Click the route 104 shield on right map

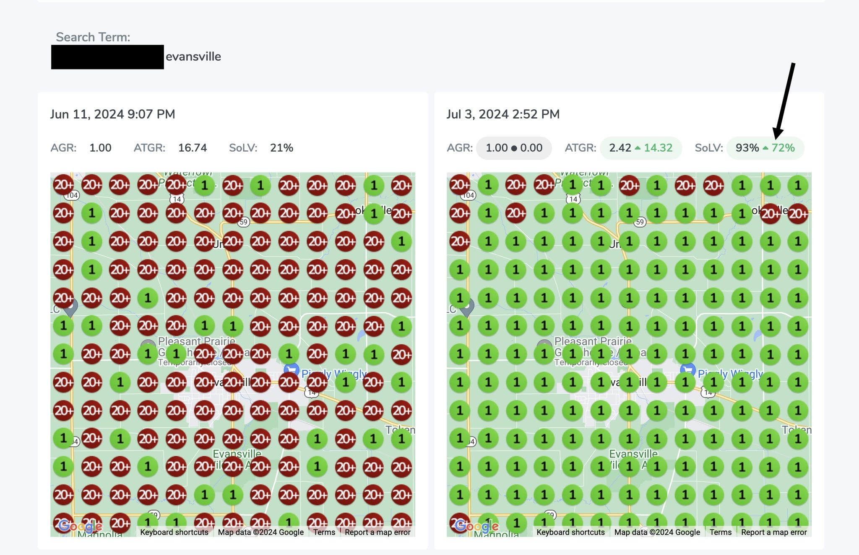[x=468, y=195]
